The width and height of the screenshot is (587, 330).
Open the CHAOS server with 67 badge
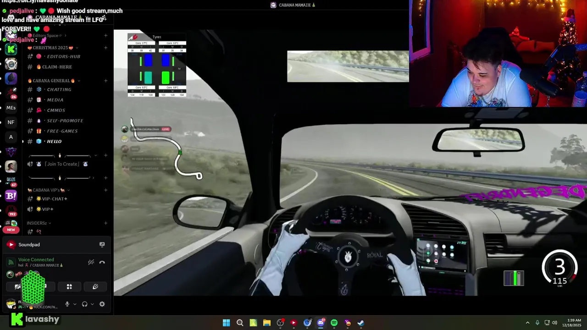coord(11,181)
